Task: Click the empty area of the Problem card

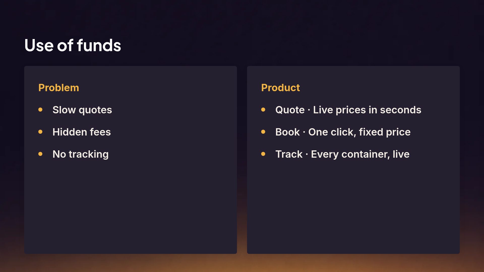Action: point(131,207)
